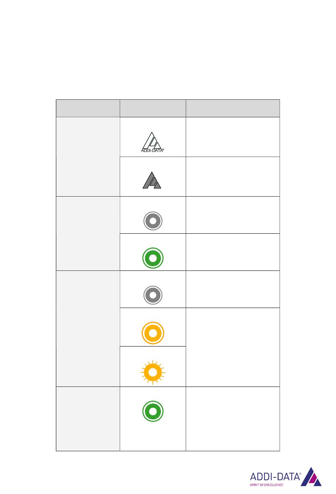The height and width of the screenshot is (494, 336).
Task: Click merged description cell beside orange LEDs
Action: coord(233,347)
